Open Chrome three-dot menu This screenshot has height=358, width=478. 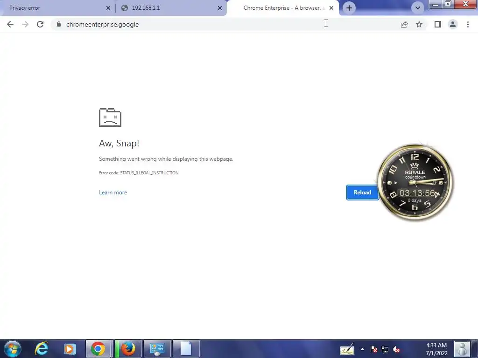tap(468, 24)
